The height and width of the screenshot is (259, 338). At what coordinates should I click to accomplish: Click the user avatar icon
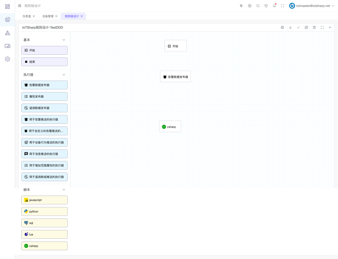(292, 6)
